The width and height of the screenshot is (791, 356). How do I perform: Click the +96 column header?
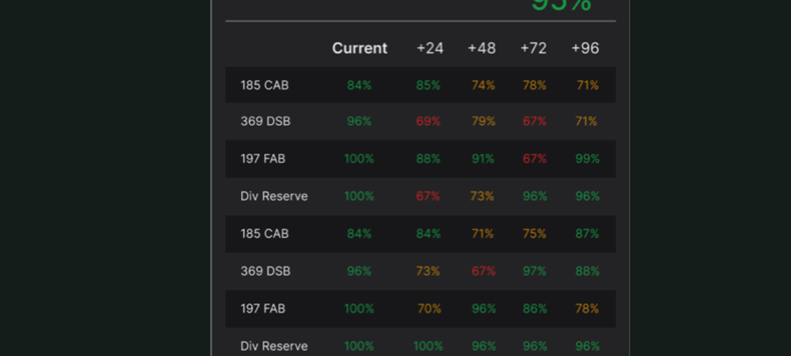point(585,48)
